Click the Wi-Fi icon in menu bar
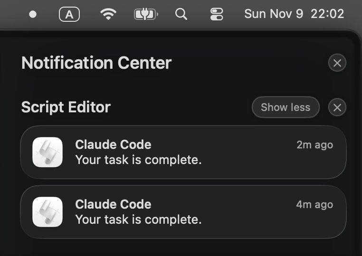 click(108, 14)
